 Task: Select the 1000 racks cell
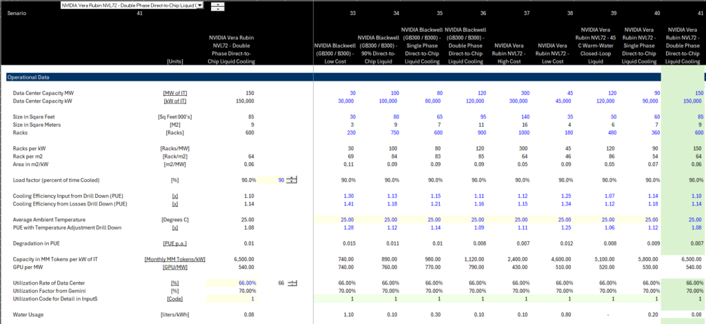[x=524, y=133]
